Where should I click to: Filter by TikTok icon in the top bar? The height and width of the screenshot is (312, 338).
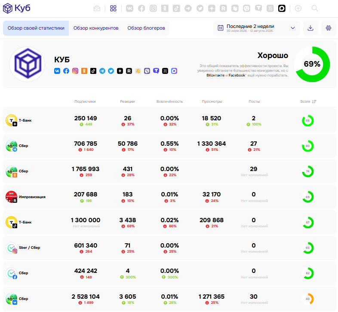pos(177,9)
